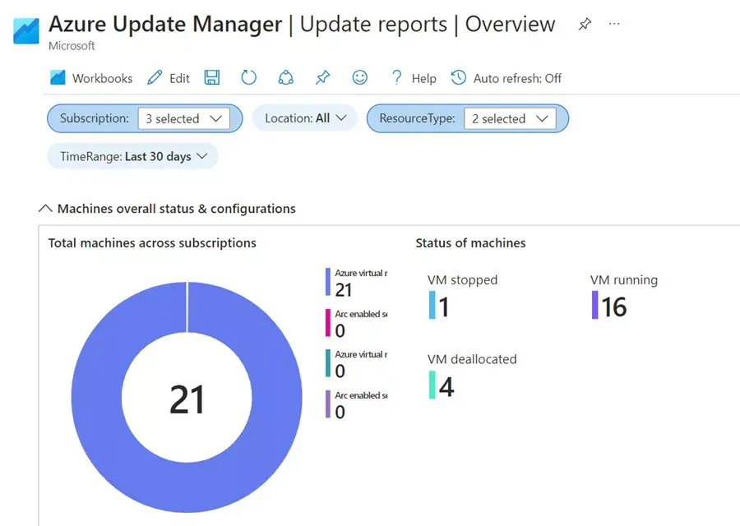Click the VM deallocated count 4
The image size is (740, 526).
click(446, 386)
